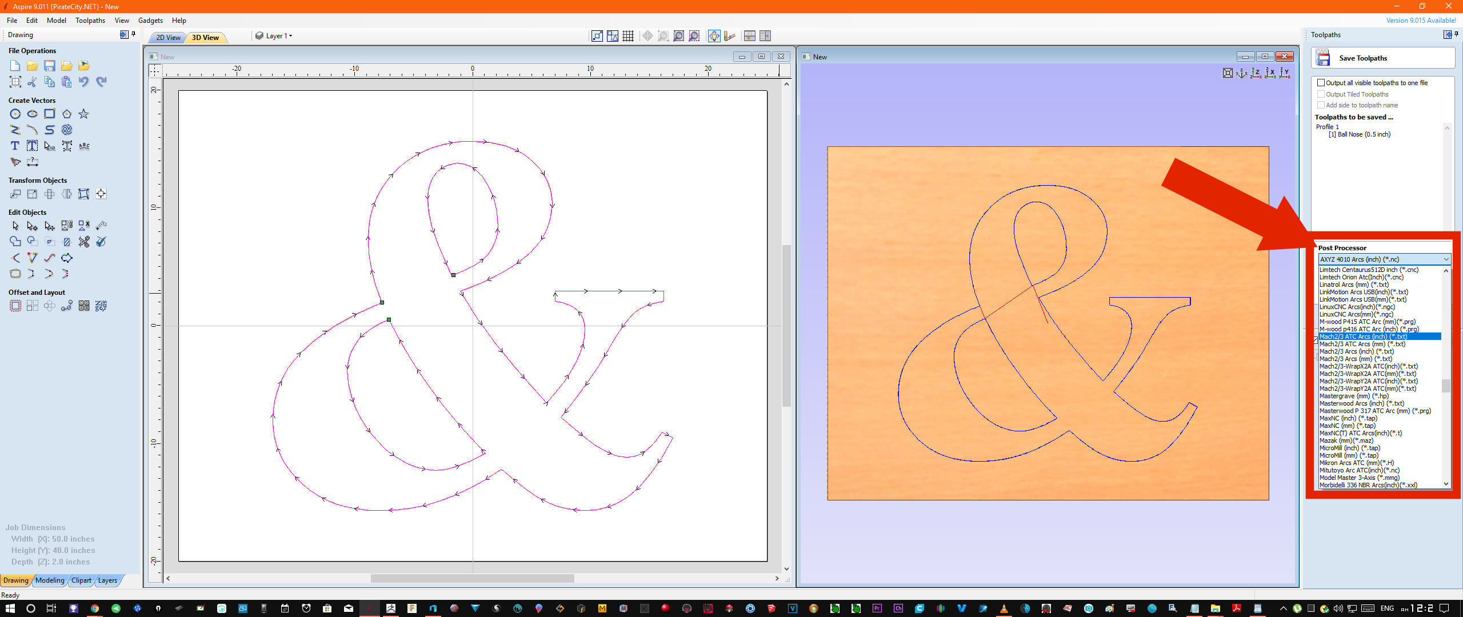Reset the 3D view to isometric

1241,73
